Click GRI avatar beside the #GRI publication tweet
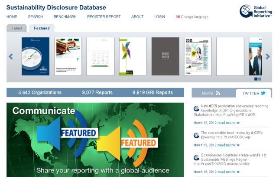Viewport: 276px width, 179px height. point(196,109)
